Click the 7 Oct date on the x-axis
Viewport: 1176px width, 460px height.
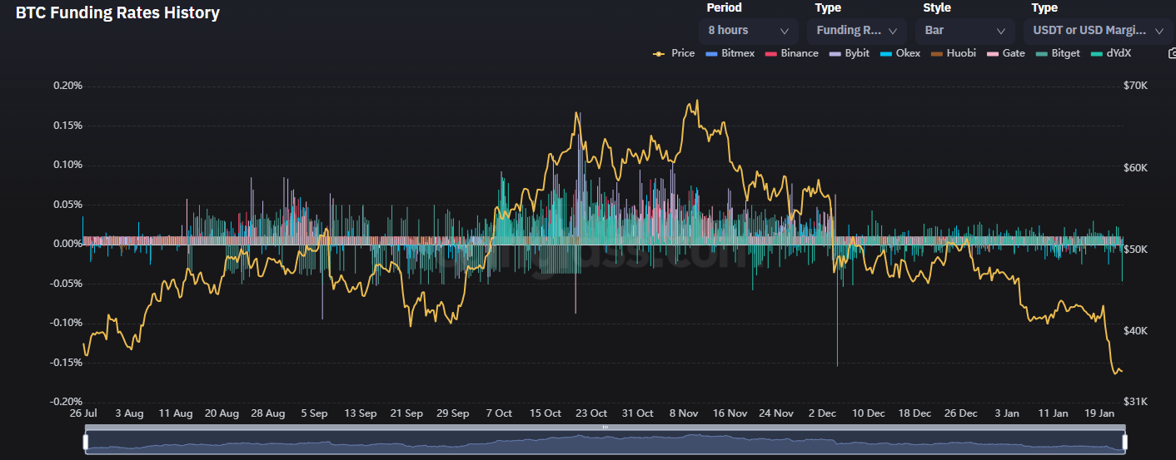click(x=499, y=413)
